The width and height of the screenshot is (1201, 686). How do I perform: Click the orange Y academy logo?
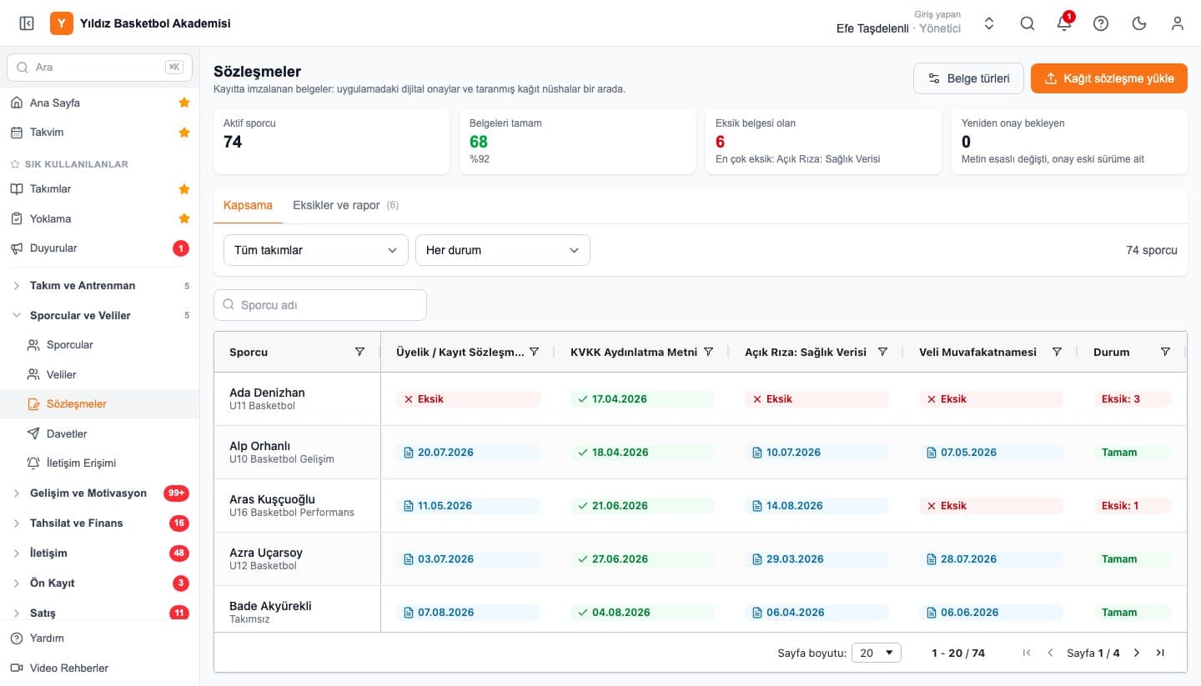click(62, 23)
